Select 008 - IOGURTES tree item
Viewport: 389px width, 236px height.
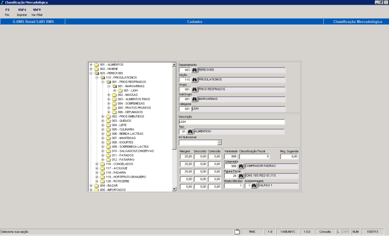click(x=122, y=143)
